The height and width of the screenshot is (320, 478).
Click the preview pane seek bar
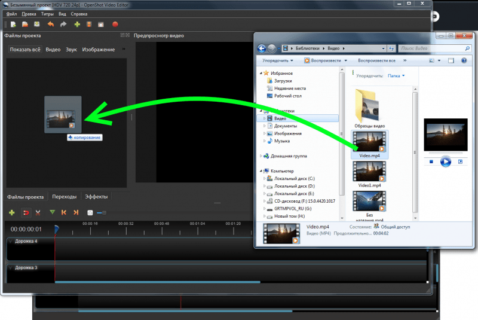point(445,153)
